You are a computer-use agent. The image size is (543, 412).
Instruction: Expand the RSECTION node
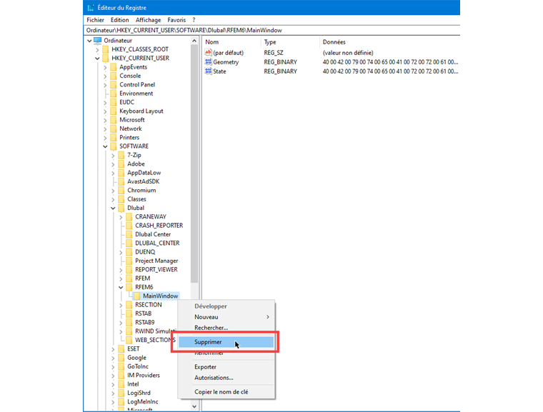(x=121, y=306)
